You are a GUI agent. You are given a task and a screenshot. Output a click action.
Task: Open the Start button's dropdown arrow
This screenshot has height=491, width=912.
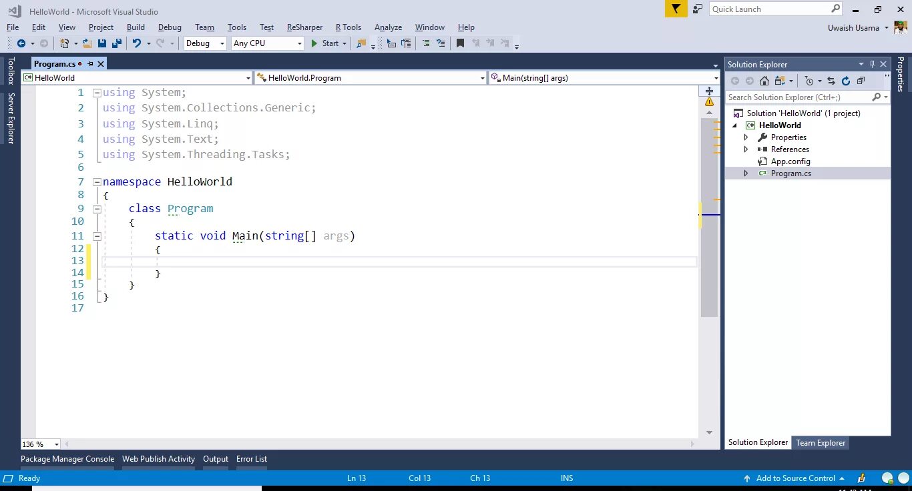pos(345,43)
